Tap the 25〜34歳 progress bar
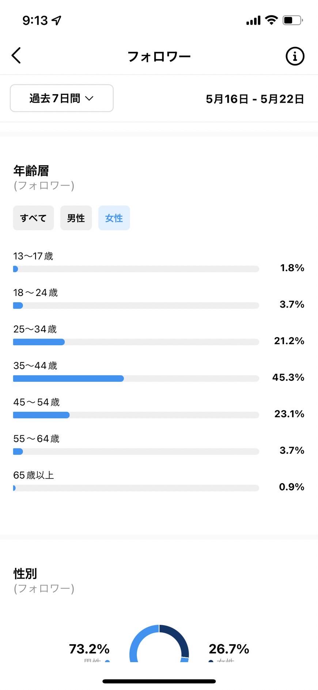This screenshot has width=318, height=690. [136, 342]
